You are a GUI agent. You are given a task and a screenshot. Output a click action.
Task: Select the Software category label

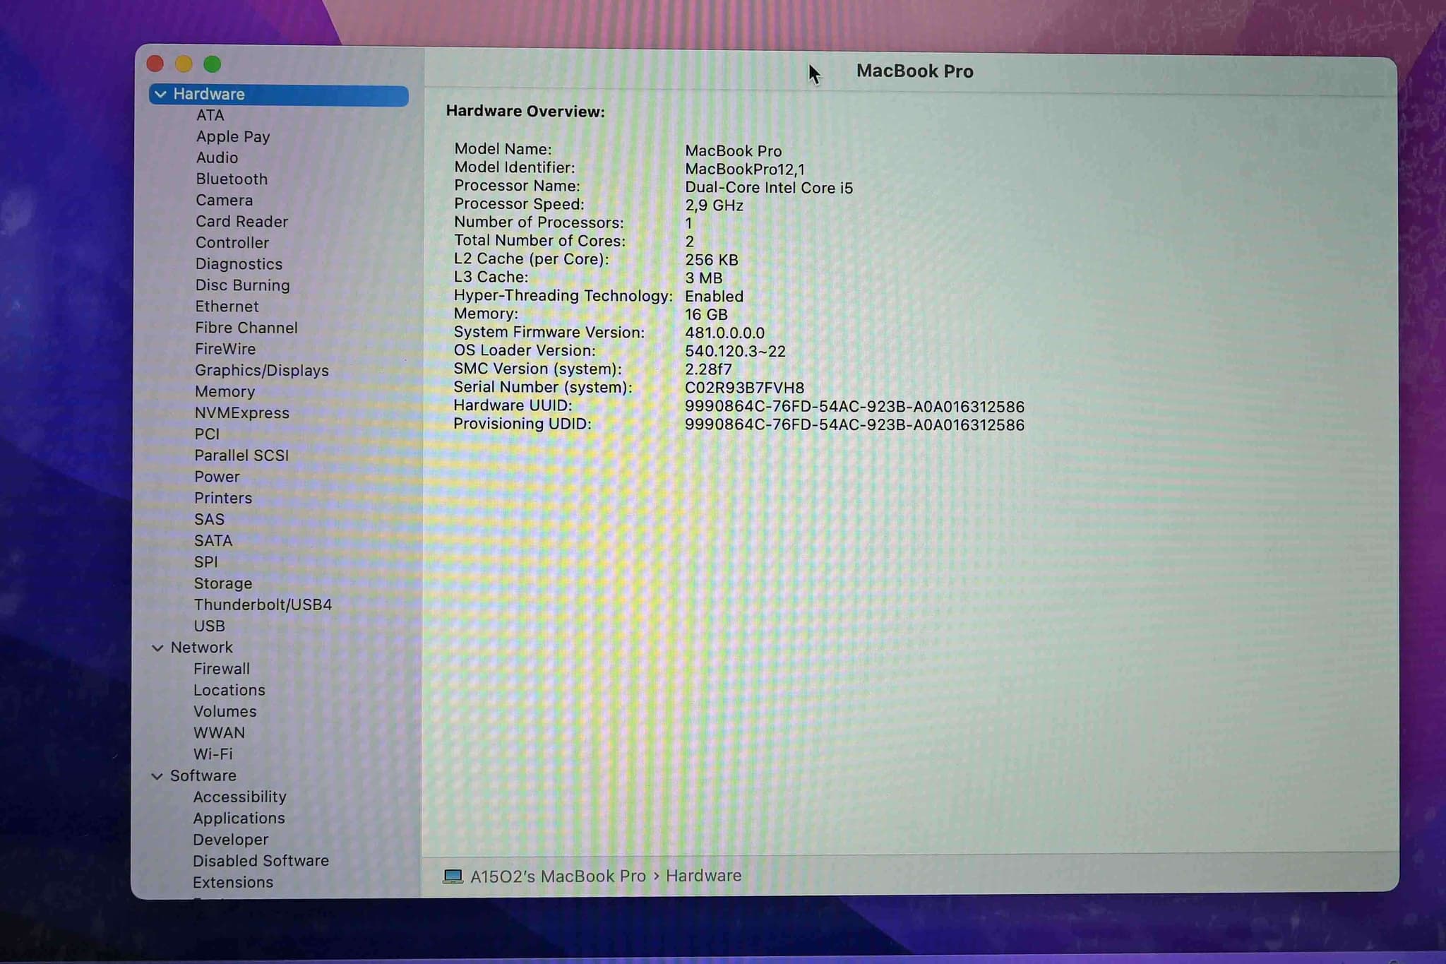coord(203,776)
